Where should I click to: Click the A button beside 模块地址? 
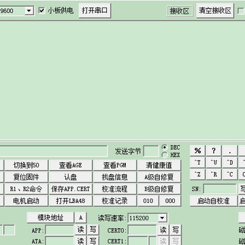(x=81, y=218)
